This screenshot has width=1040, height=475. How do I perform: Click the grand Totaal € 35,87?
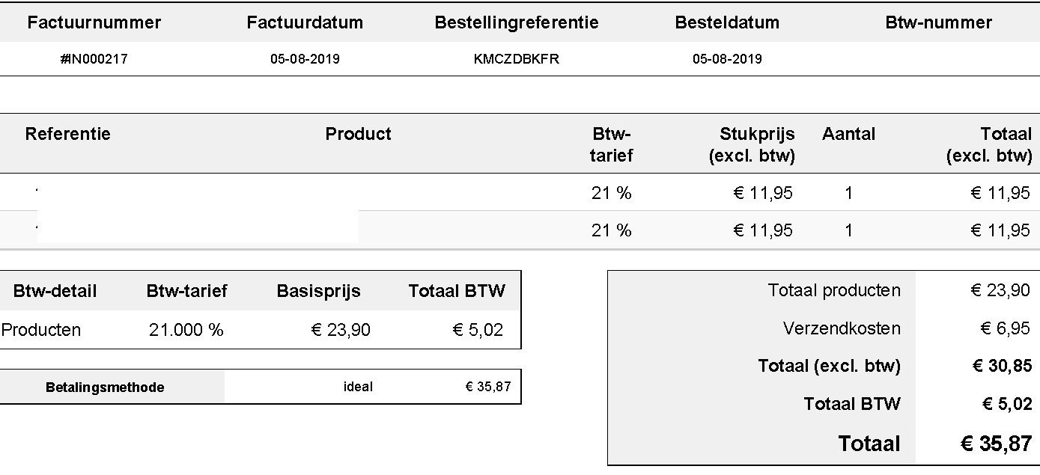(997, 443)
